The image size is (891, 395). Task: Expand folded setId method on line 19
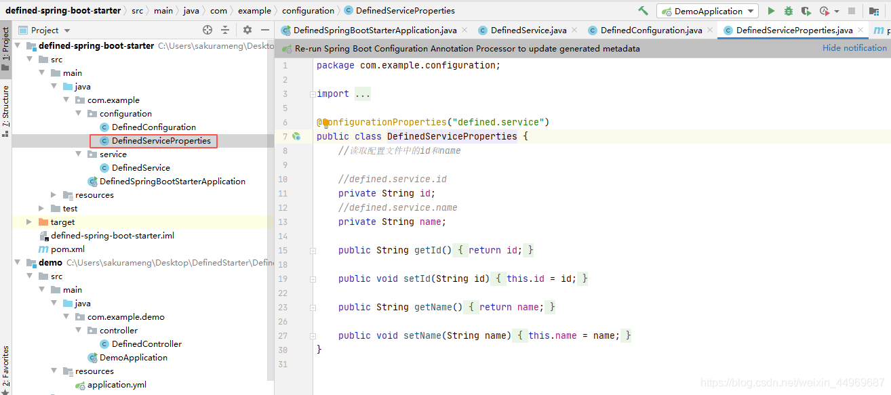point(313,279)
